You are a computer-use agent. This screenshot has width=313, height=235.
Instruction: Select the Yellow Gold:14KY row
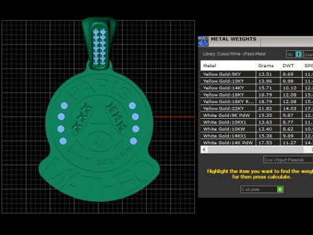(257, 88)
